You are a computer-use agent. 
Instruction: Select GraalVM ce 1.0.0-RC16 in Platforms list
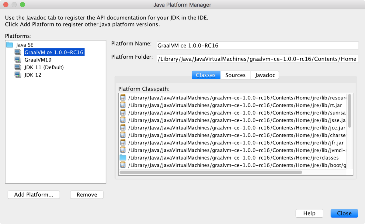tap(54, 52)
